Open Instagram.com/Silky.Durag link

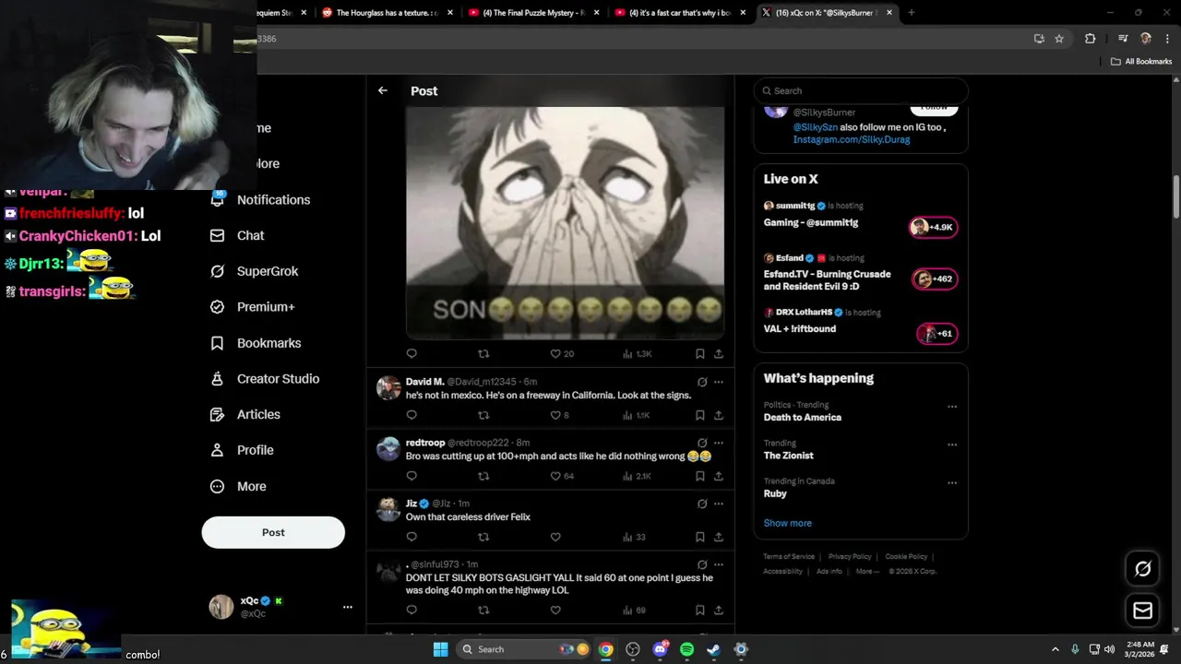click(852, 139)
